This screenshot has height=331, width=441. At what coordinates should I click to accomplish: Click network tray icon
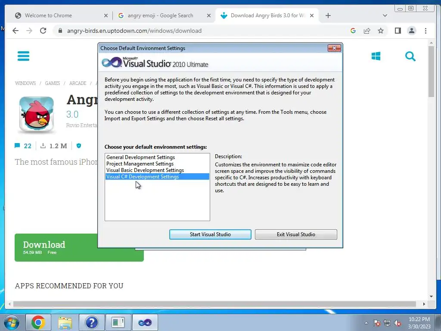pos(387,323)
